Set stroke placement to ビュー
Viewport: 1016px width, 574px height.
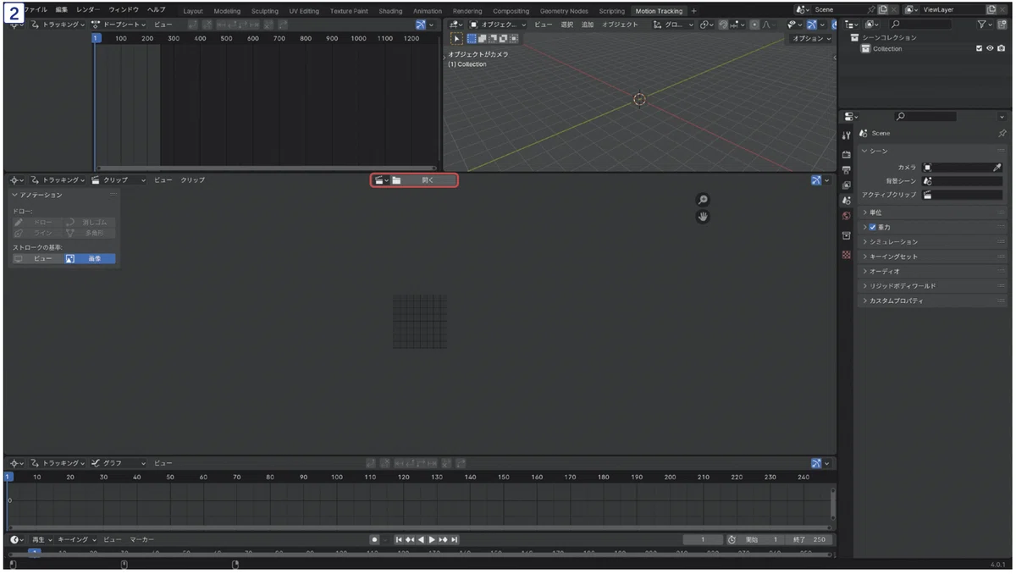coord(37,258)
